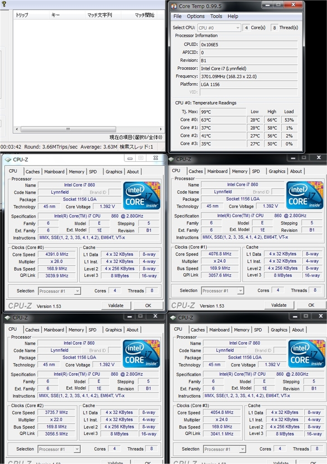327x464 pixels.
Task: Switch to the Mainboard tab in the Core #0 CPU-Z window
Action: tap(54, 172)
